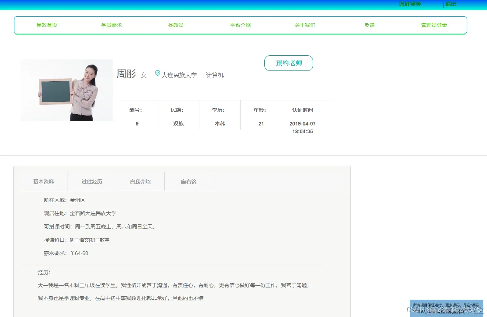Select the 平台介绍 navigation item
The width and height of the screenshot is (487, 317).
[240, 25]
